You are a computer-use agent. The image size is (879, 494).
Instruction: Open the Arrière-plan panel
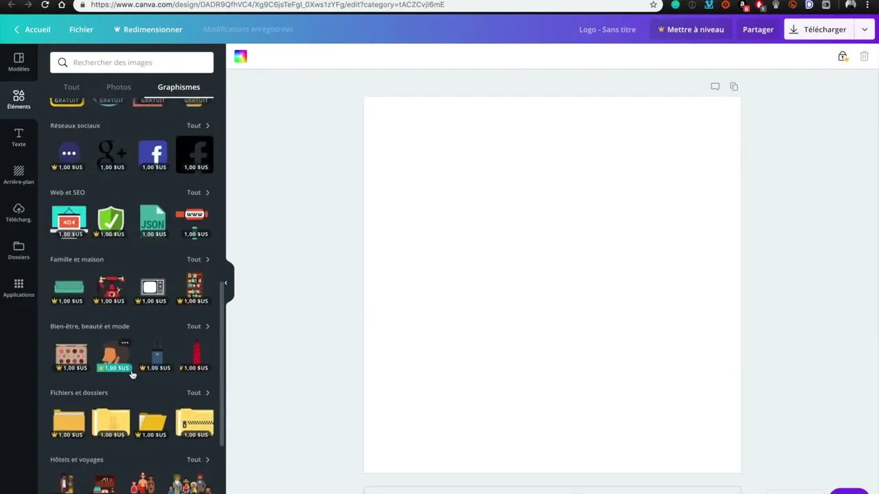(19, 175)
